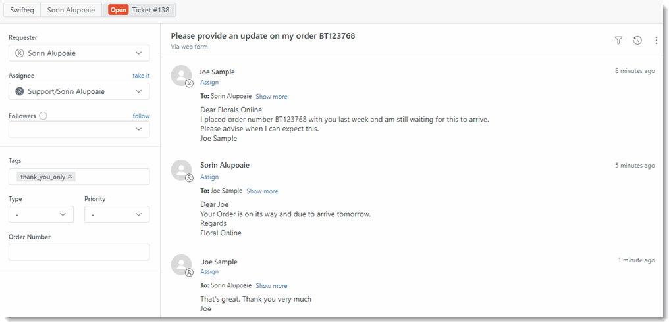Click the 'follow' link
The width and height of the screenshot is (669, 322).
tap(141, 116)
